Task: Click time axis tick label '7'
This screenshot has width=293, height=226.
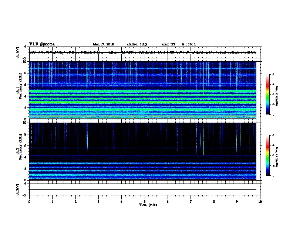Action: (x=191, y=202)
